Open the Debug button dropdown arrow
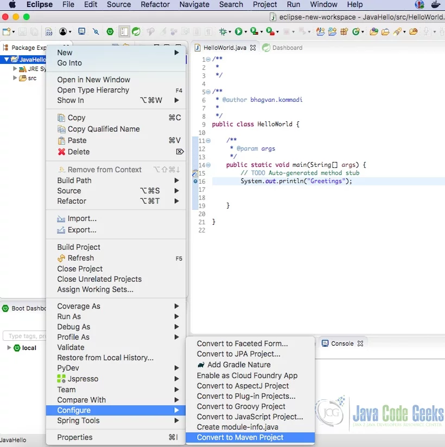445x447 pixels. point(230,32)
